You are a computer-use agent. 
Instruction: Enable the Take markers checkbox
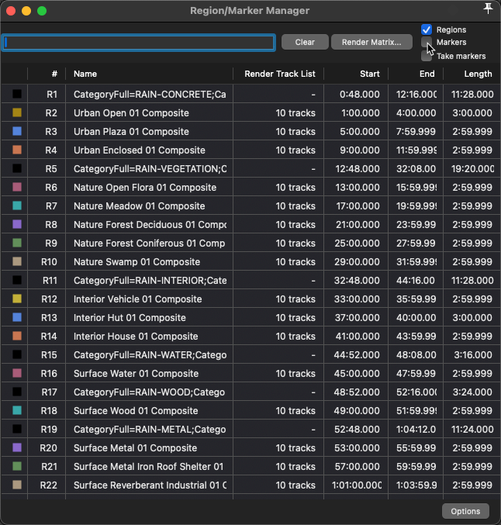(427, 56)
